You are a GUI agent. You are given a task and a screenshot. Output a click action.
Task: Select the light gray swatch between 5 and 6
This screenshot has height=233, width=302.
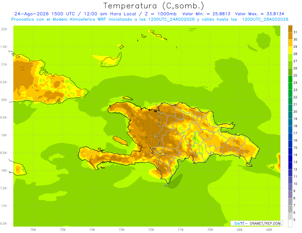290,216
